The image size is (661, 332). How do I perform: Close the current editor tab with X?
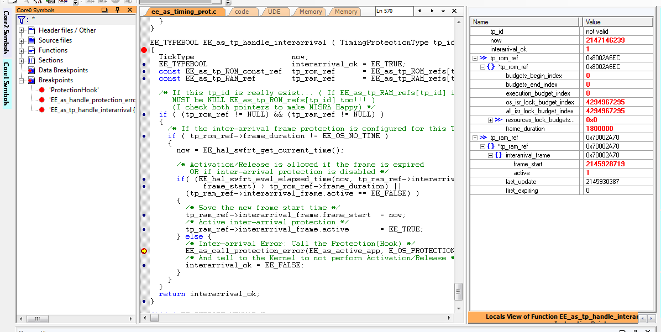[x=454, y=11]
